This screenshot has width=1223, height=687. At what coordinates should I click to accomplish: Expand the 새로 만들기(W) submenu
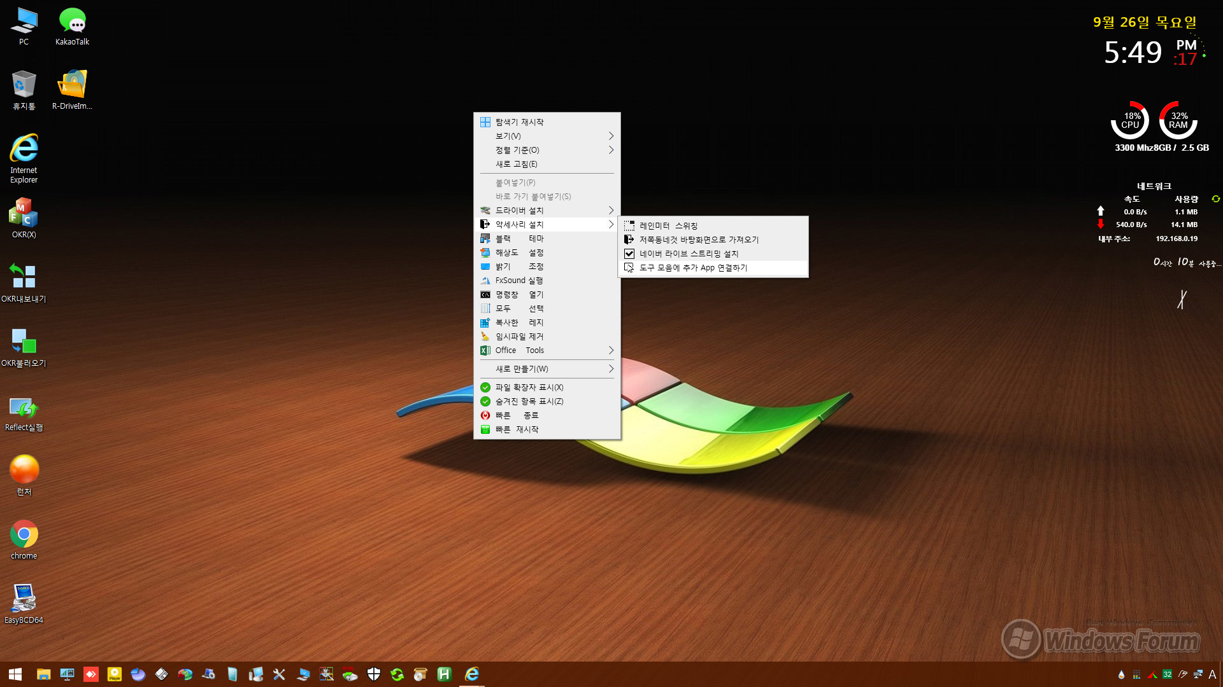[x=547, y=369]
